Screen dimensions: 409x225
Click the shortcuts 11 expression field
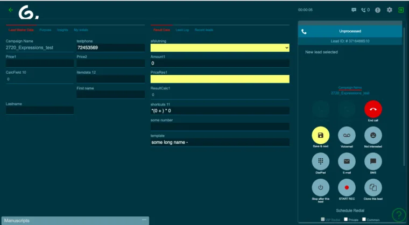click(x=220, y=111)
